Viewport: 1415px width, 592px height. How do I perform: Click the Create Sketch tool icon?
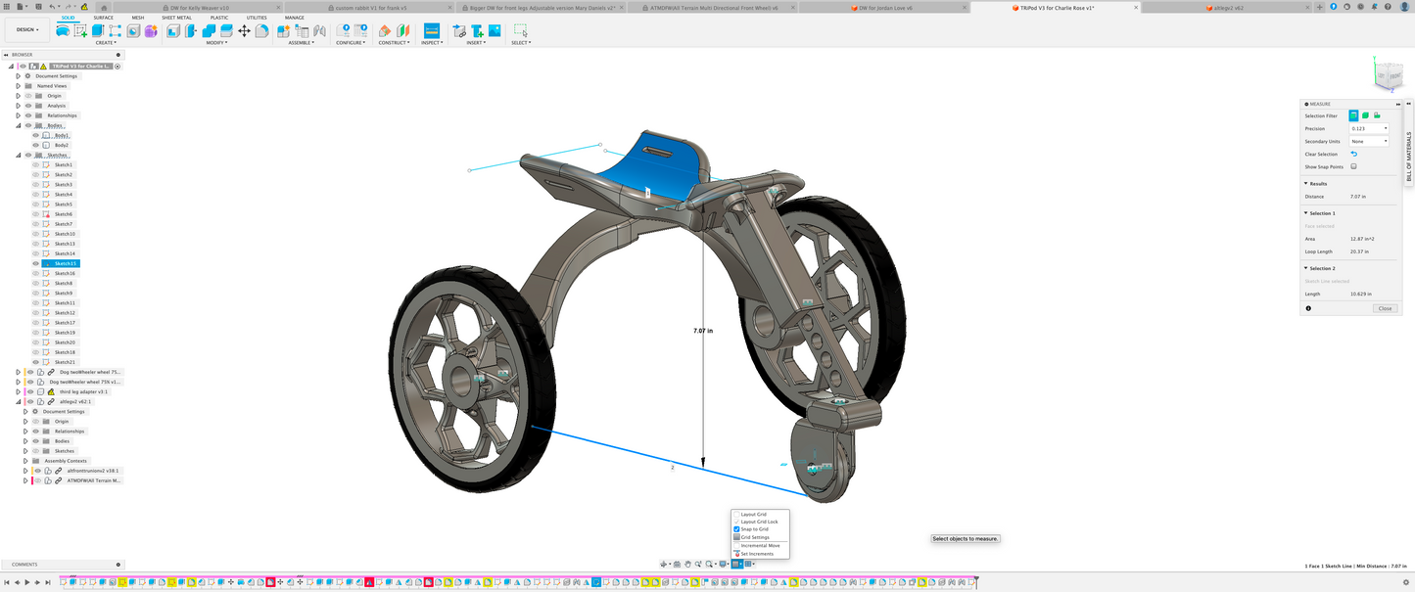point(80,31)
